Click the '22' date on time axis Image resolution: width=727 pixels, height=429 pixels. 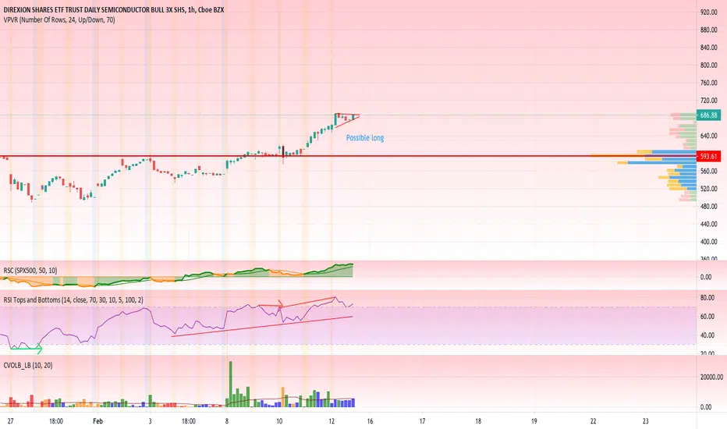(x=593, y=421)
